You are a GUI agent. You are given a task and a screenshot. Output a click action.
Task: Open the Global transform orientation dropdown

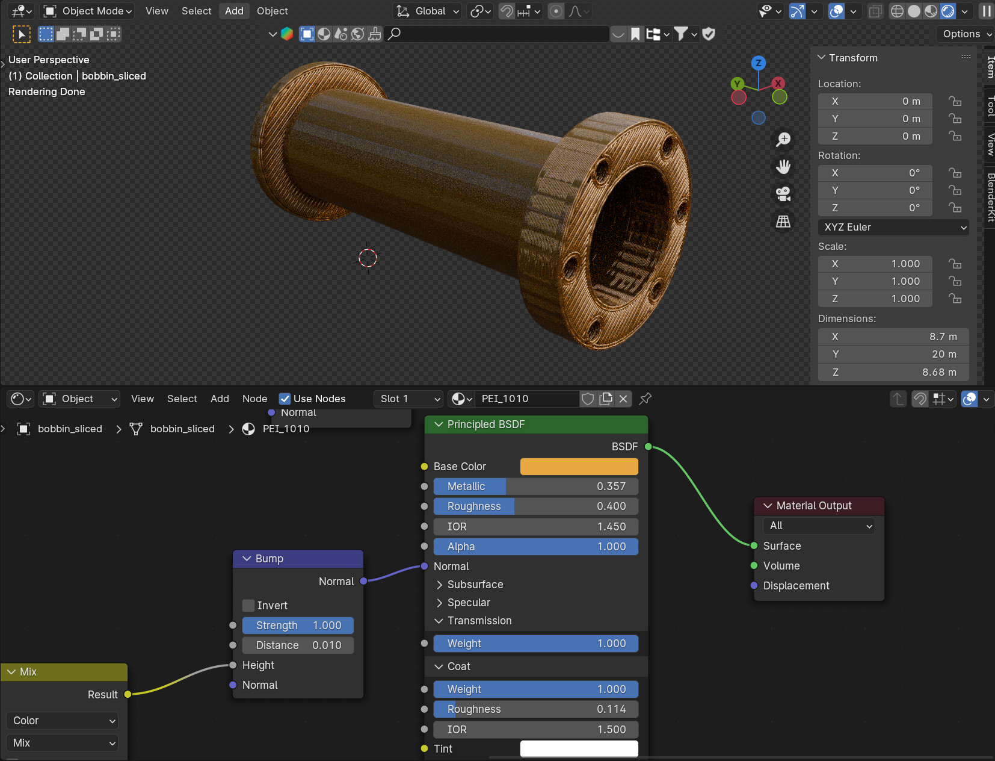tap(427, 11)
